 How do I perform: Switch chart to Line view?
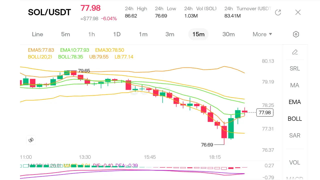(x=37, y=34)
